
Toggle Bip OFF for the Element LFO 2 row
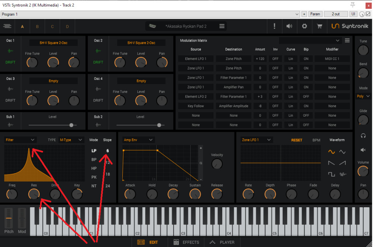point(306,96)
